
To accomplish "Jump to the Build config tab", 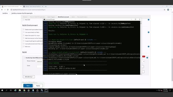I will 73,17.
